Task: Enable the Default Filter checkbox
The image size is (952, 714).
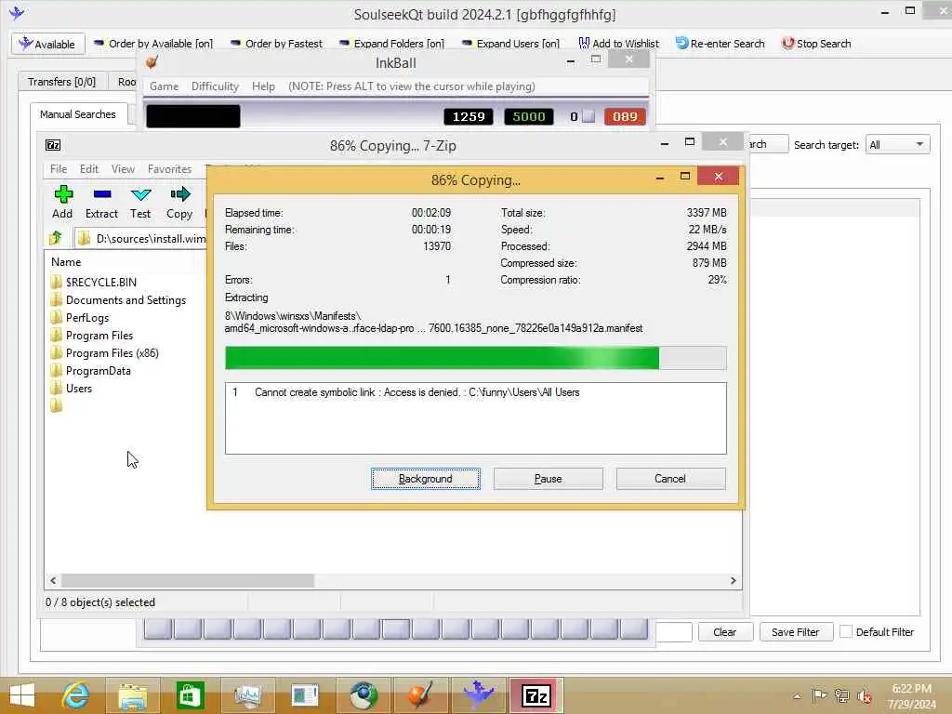Action: [845, 631]
